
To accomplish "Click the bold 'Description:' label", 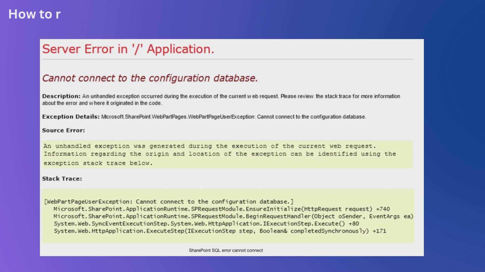I will (x=61, y=96).
